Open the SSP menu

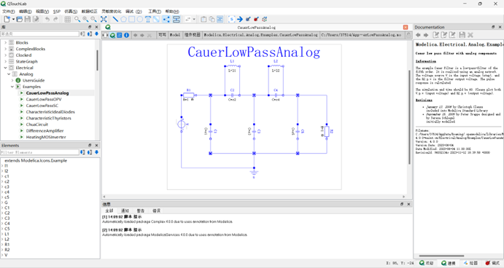[x=57, y=11]
